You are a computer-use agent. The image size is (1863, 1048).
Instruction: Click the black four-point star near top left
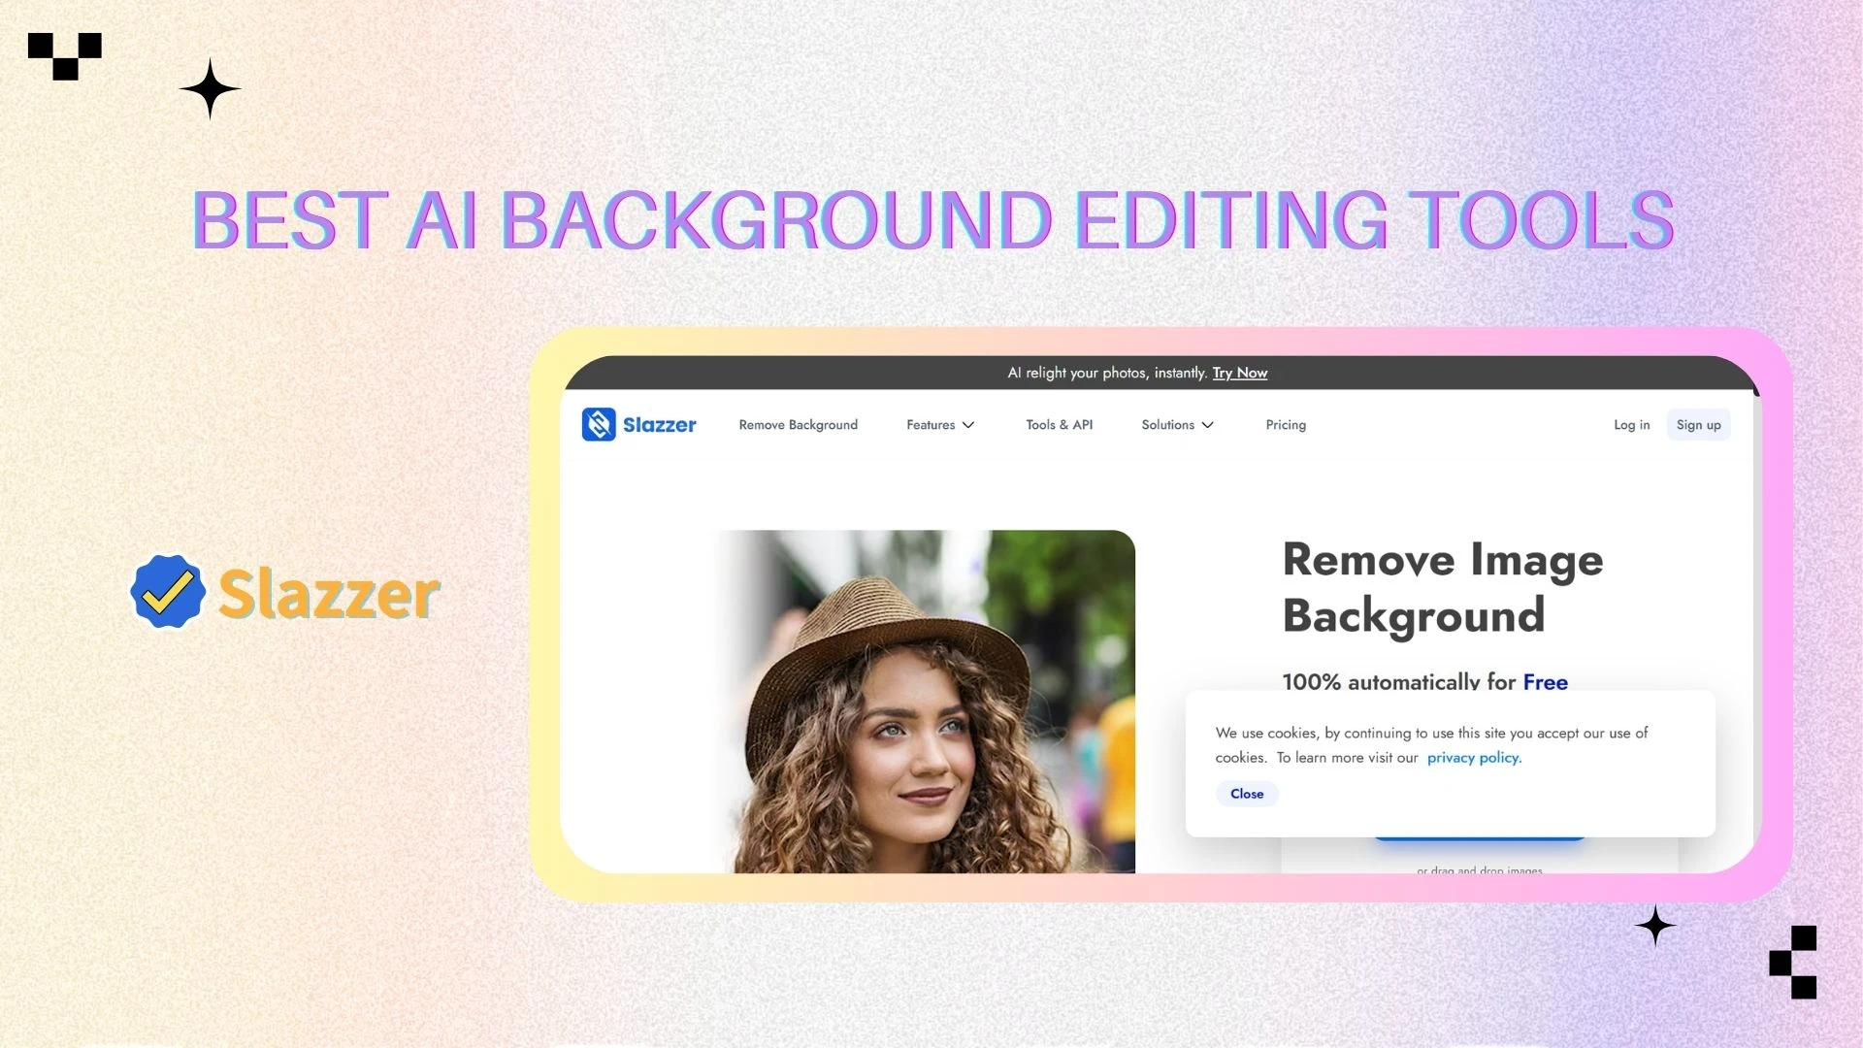click(x=210, y=88)
